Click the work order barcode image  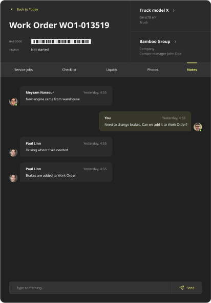61,41
